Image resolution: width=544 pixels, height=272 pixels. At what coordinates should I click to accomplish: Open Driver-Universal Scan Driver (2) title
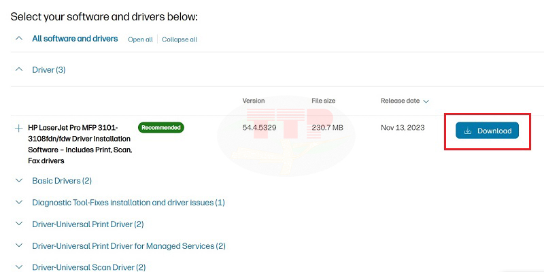pyautogui.click(x=89, y=267)
